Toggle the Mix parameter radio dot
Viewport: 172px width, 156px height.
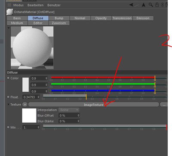(8, 127)
